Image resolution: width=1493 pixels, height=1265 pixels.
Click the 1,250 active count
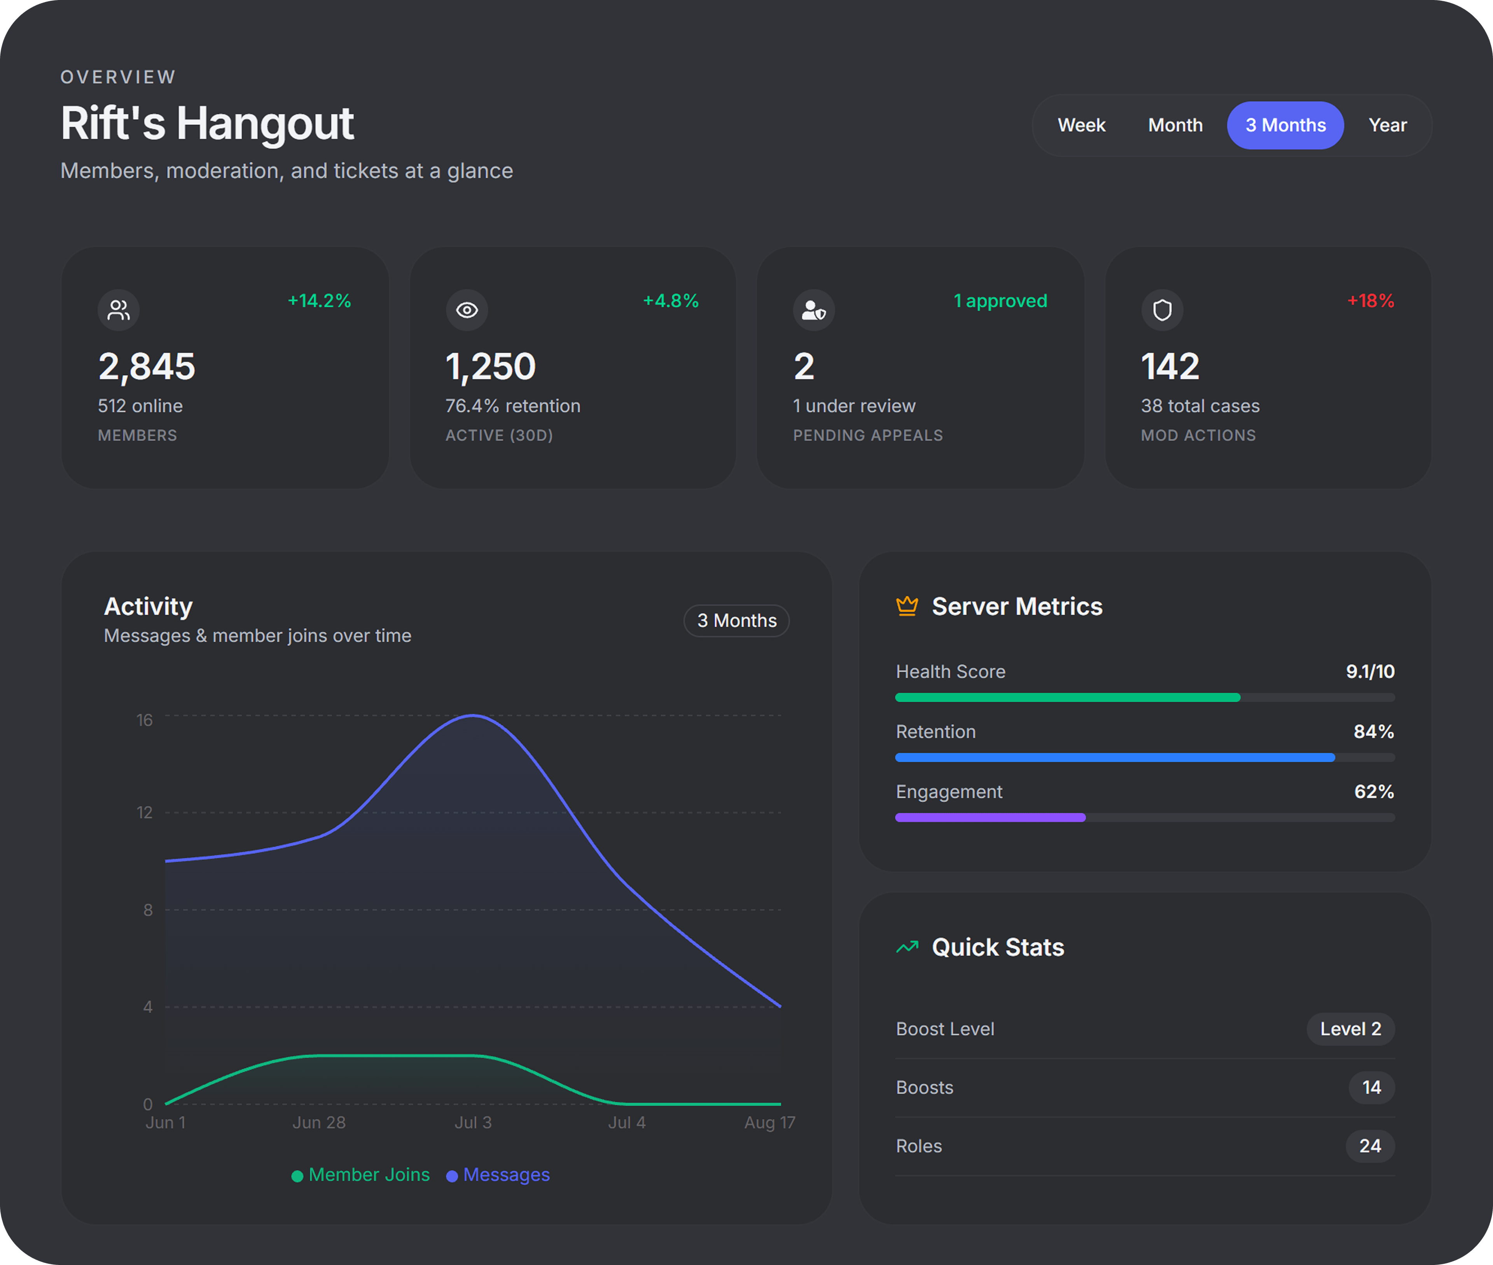point(491,366)
